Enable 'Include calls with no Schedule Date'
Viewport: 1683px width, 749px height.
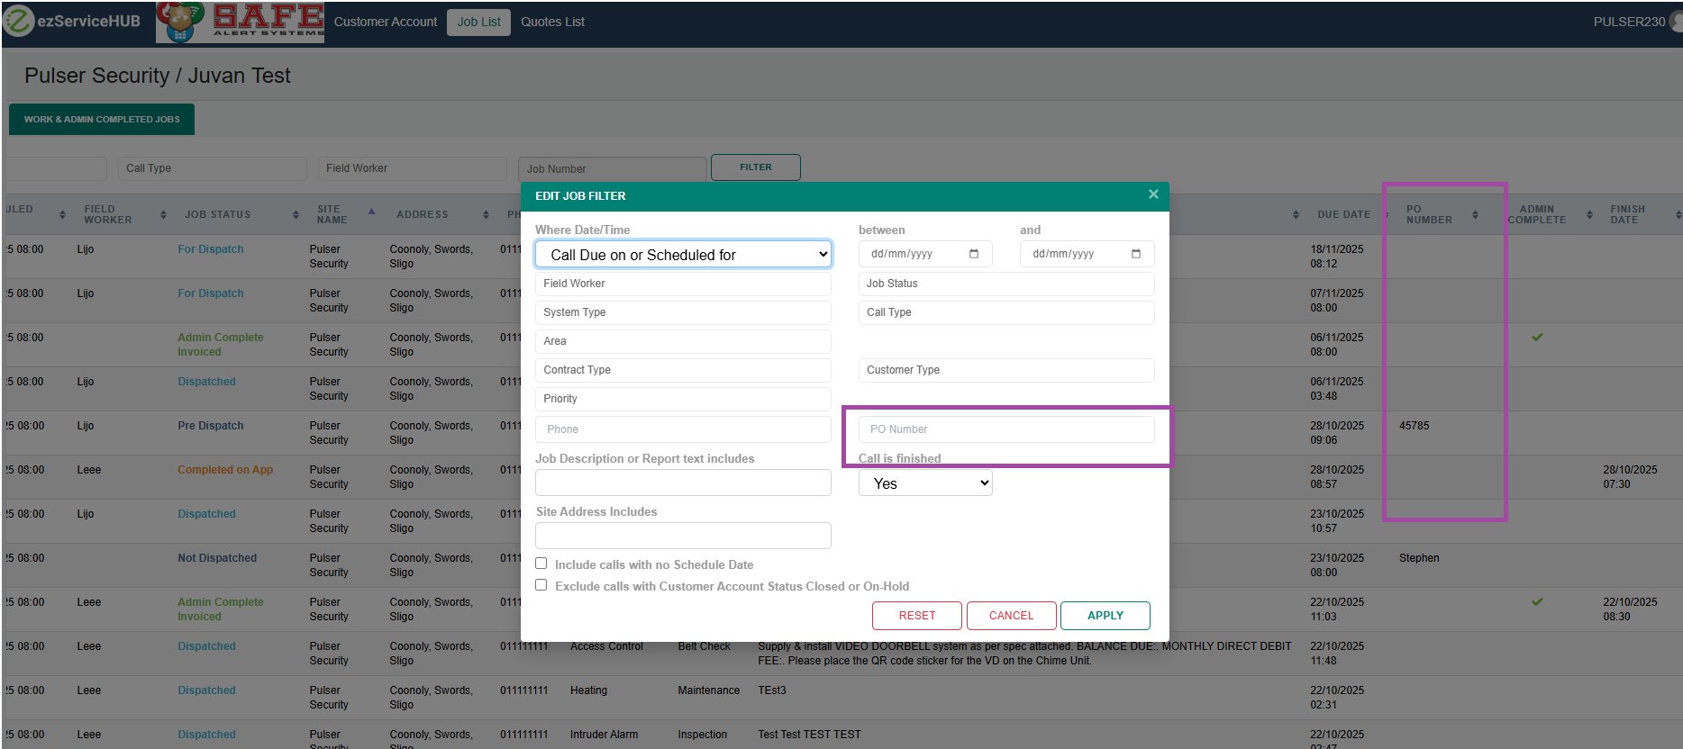(x=541, y=564)
